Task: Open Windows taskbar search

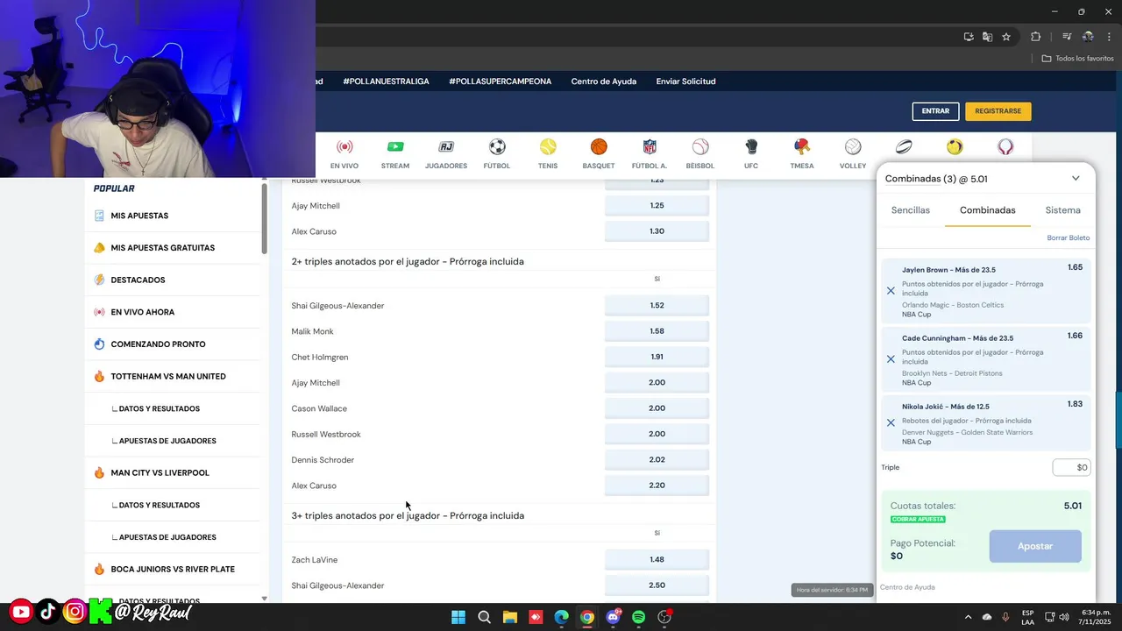Action: pyautogui.click(x=484, y=617)
